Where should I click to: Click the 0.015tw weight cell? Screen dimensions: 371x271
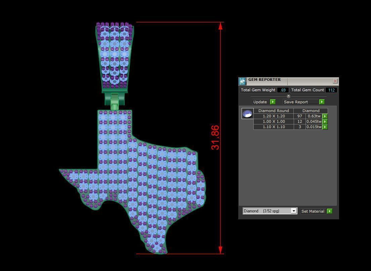click(x=314, y=127)
